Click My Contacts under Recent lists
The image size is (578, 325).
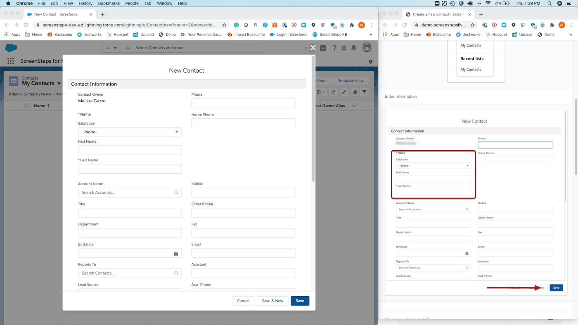pyautogui.click(x=471, y=69)
